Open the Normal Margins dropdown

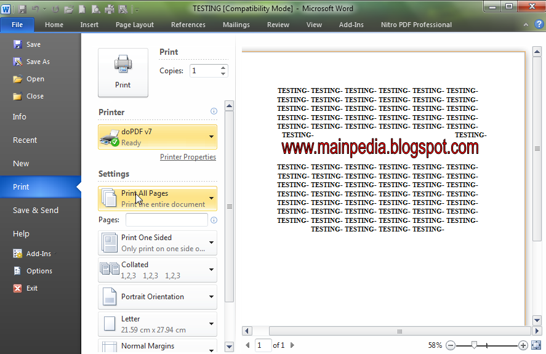(158, 347)
